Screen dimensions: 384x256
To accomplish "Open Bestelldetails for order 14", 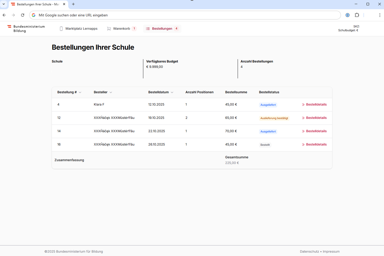I will coord(314,131).
